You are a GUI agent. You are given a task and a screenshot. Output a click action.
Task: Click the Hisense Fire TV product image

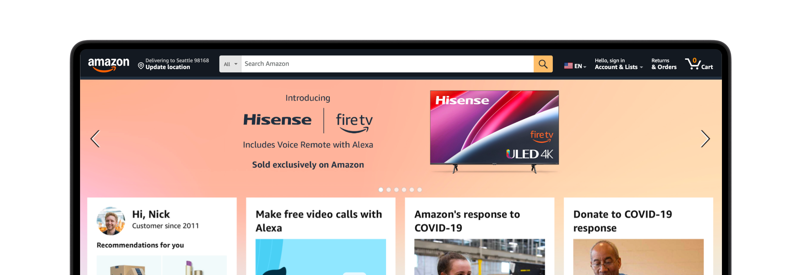point(494,132)
